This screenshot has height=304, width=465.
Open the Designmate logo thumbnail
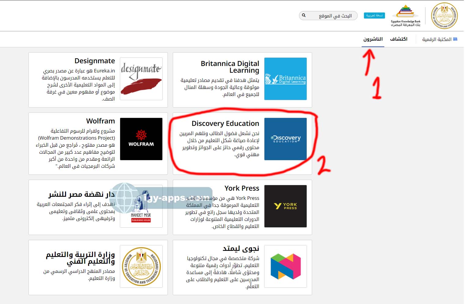coord(141,79)
